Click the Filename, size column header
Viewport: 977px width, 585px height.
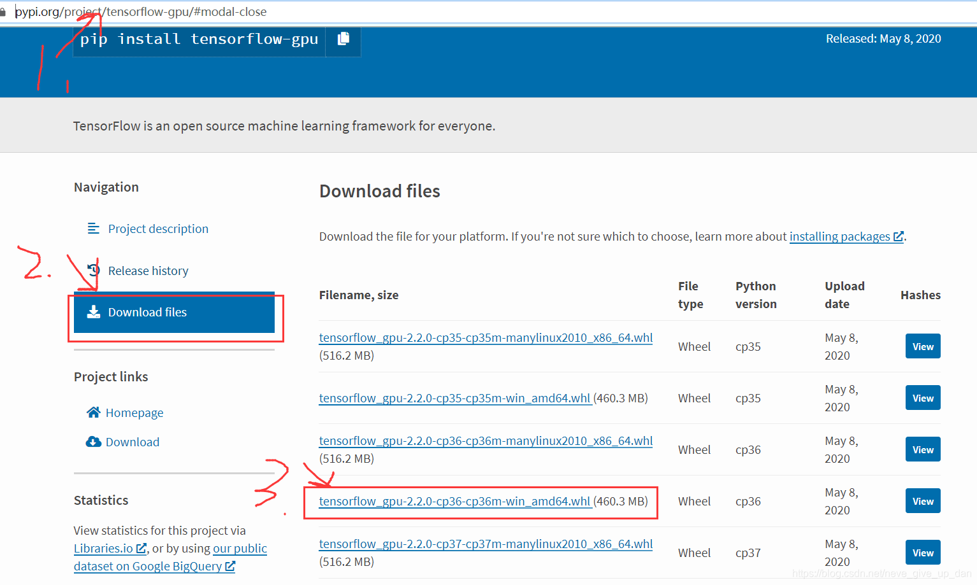tap(359, 295)
